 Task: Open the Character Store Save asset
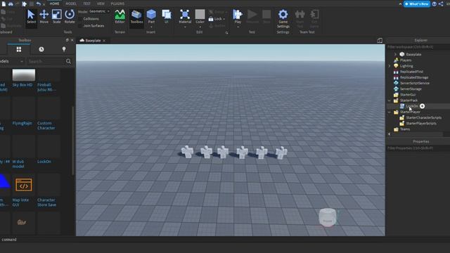(47, 202)
